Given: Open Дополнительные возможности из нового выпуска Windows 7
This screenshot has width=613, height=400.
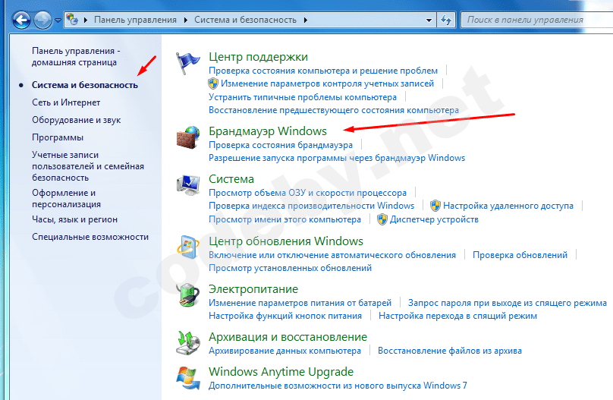Looking at the screenshot, I should (x=338, y=386).
